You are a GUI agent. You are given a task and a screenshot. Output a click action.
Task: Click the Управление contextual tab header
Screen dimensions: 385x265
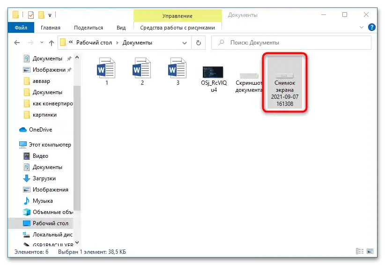178,16
